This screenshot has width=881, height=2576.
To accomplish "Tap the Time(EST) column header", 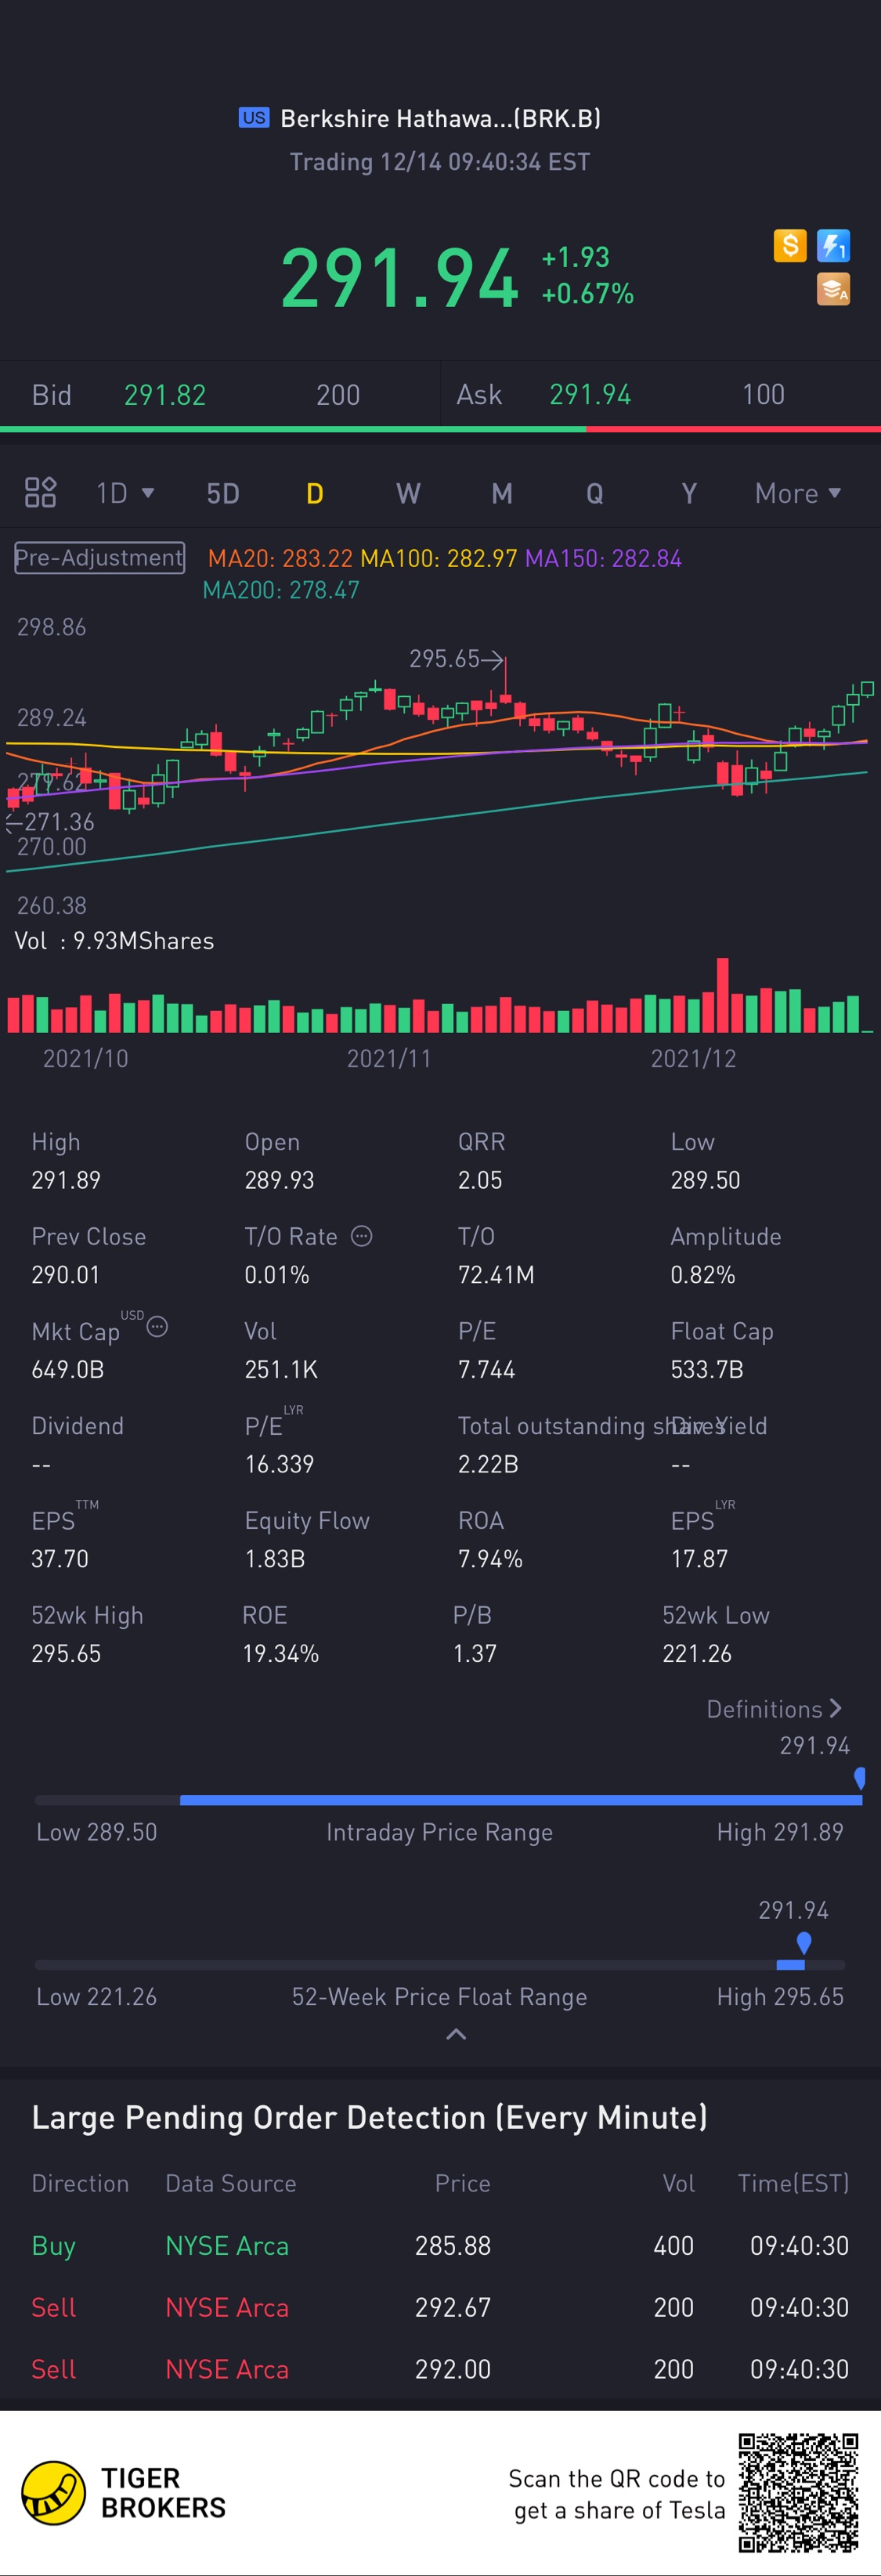I will click(793, 2184).
